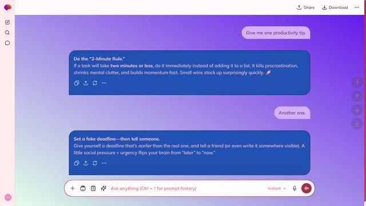Screen dimensions: 366x206
Task: Jump to the bottom of the conversation
Action: click(357, 124)
